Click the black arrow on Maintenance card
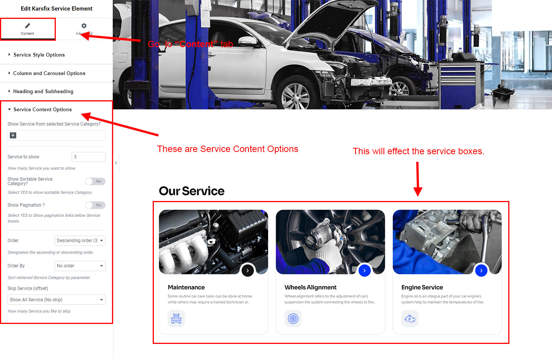The height and width of the screenshot is (359, 552). pos(247,270)
